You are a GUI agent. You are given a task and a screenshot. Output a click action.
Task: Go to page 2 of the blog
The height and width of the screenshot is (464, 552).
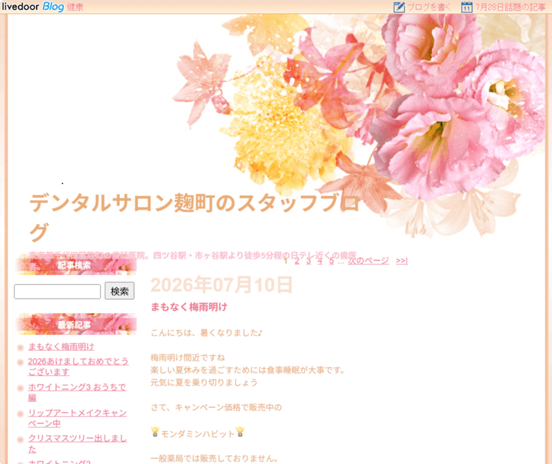pyautogui.click(x=297, y=261)
